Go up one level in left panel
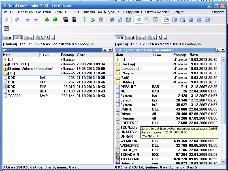This screenshot has width=228, height=171. coord(53,38)
